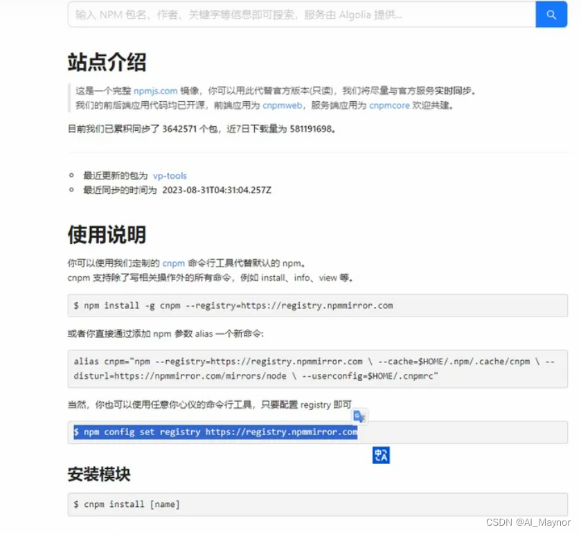Open the npmjs.com link

[x=155, y=91]
